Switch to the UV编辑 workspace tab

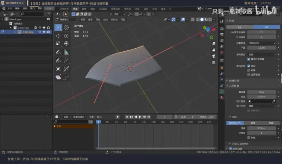[103, 9]
